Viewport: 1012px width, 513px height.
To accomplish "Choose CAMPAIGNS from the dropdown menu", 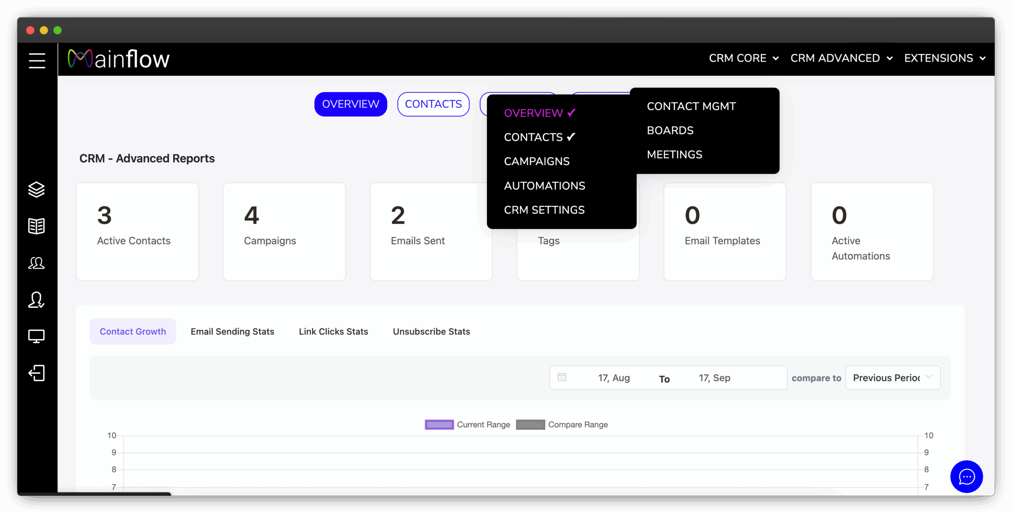I will pos(536,161).
